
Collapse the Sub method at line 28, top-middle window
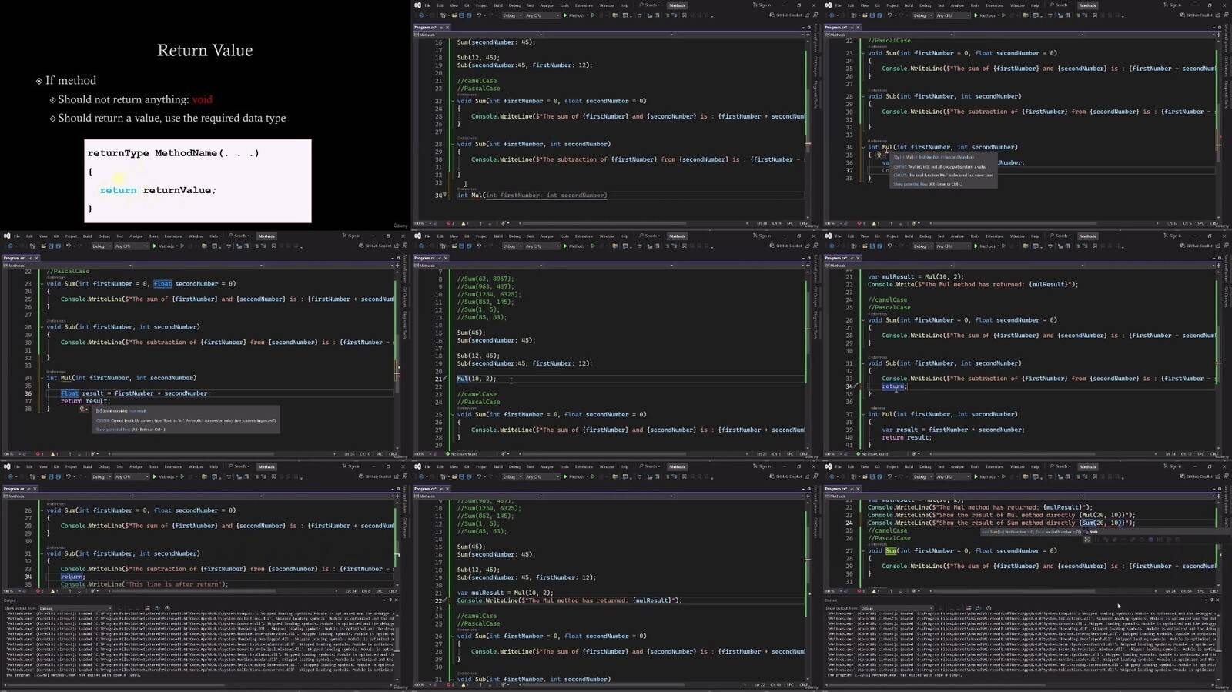pos(452,144)
